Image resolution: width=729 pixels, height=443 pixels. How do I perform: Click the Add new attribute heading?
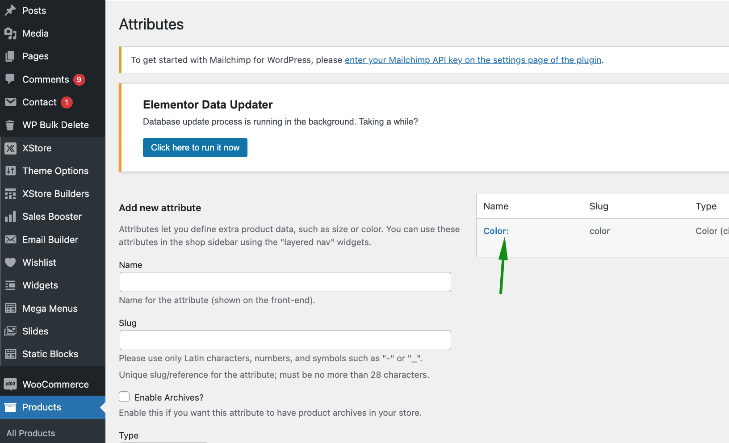click(x=160, y=208)
